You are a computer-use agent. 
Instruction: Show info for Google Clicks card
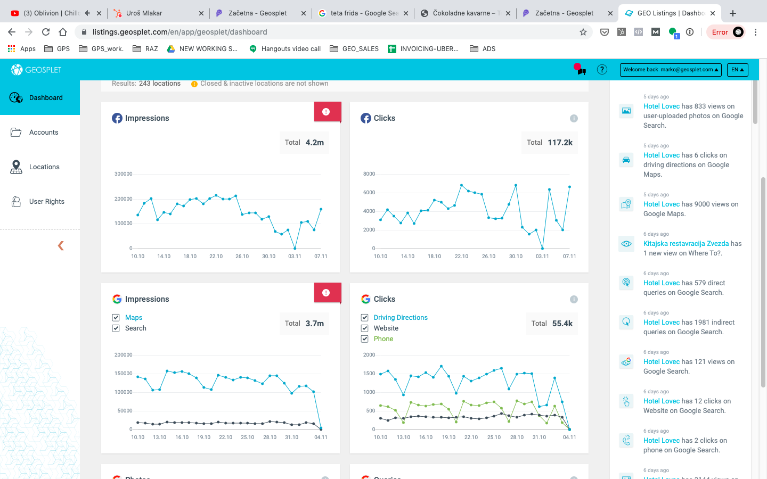click(574, 299)
